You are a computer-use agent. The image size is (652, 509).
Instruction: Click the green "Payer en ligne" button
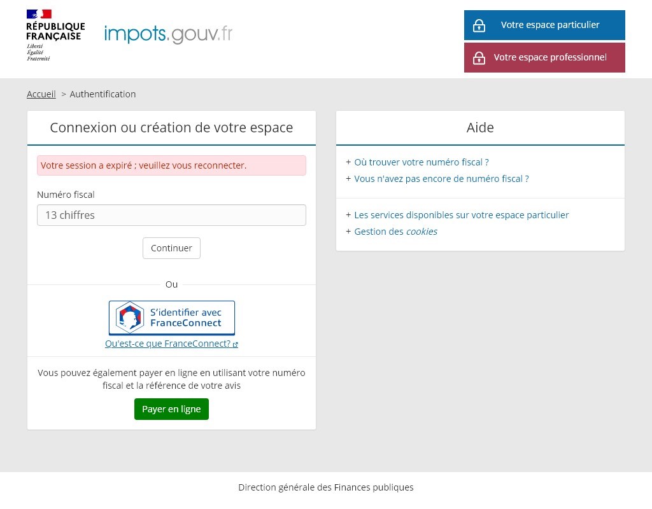[x=171, y=409]
